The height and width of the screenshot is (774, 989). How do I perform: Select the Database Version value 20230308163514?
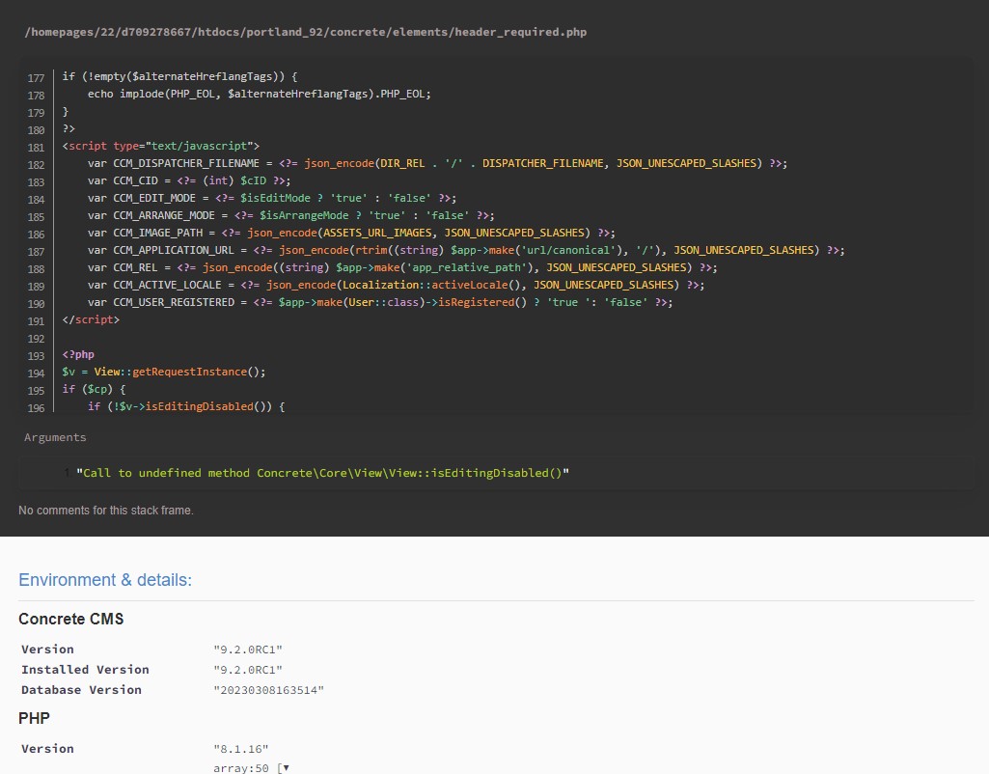pos(267,690)
